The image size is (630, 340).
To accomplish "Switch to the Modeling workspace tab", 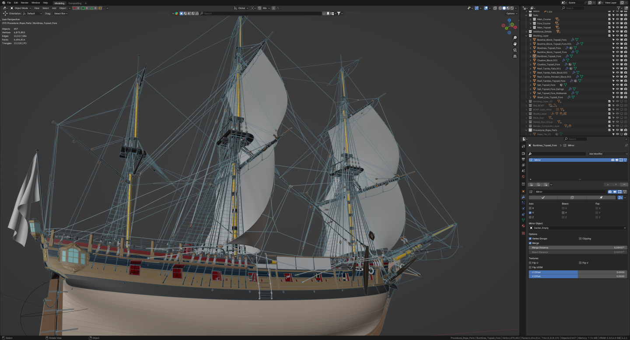I will click(x=59, y=3).
